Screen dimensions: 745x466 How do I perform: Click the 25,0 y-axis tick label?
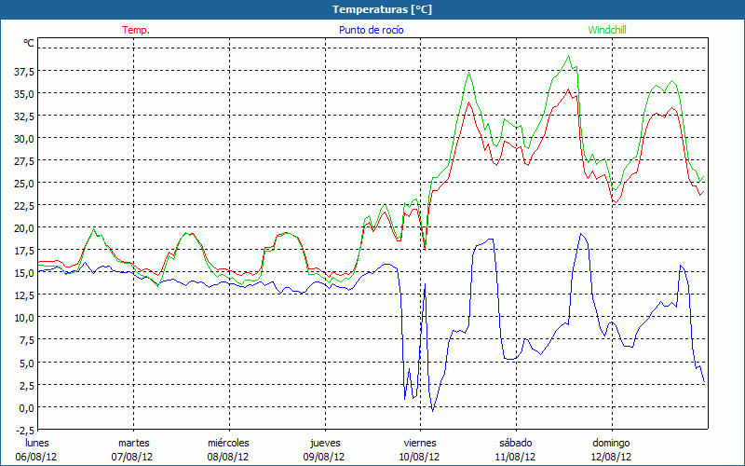(x=23, y=183)
